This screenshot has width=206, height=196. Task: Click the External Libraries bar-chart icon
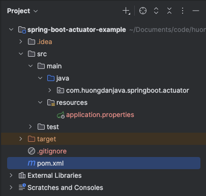tap(22, 175)
